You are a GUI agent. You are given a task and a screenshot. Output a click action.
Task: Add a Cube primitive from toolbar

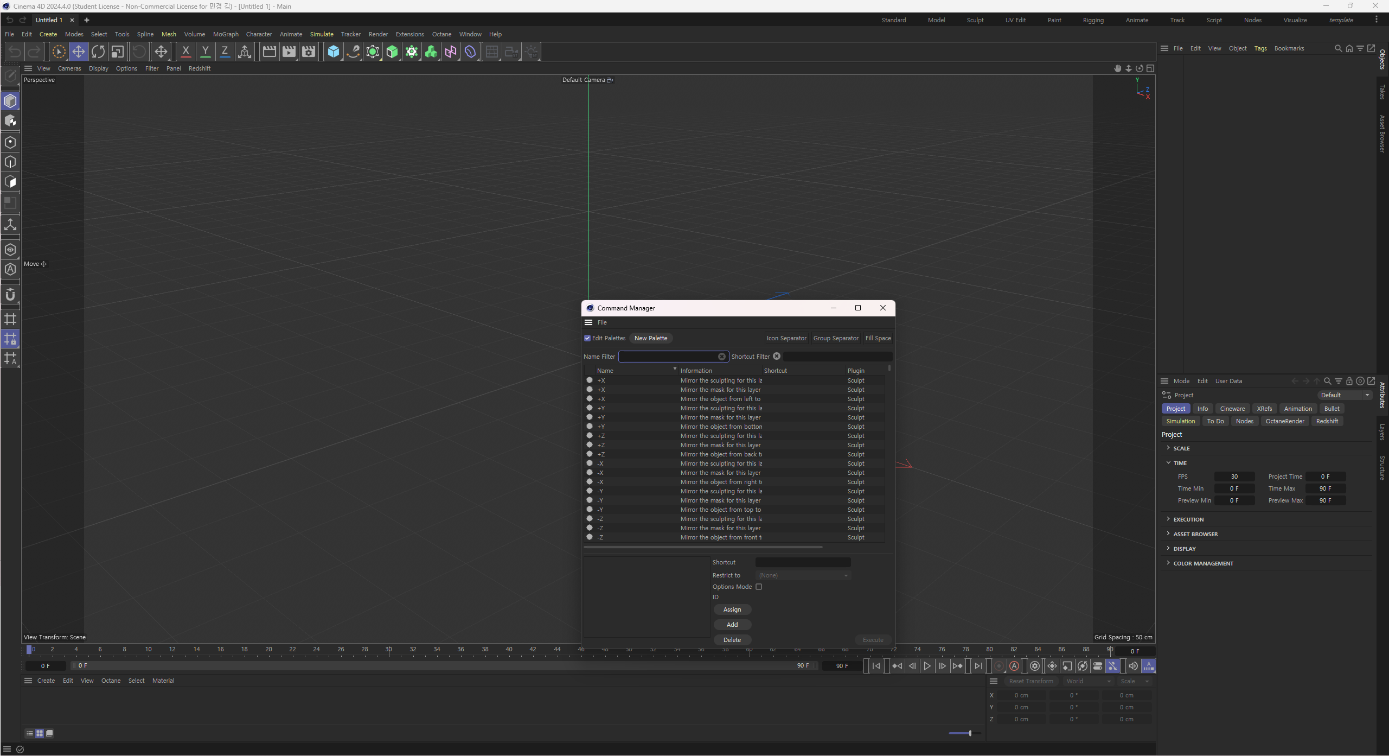click(x=334, y=52)
